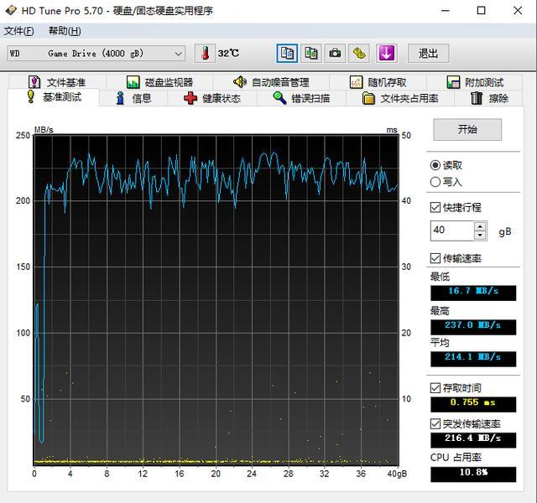Screen dimensions: 537x503
Task: Click the 开始 start button
Action: (467, 130)
